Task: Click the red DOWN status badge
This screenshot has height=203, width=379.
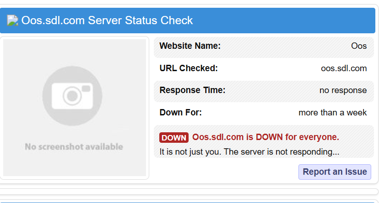Action: pyautogui.click(x=174, y=137)
